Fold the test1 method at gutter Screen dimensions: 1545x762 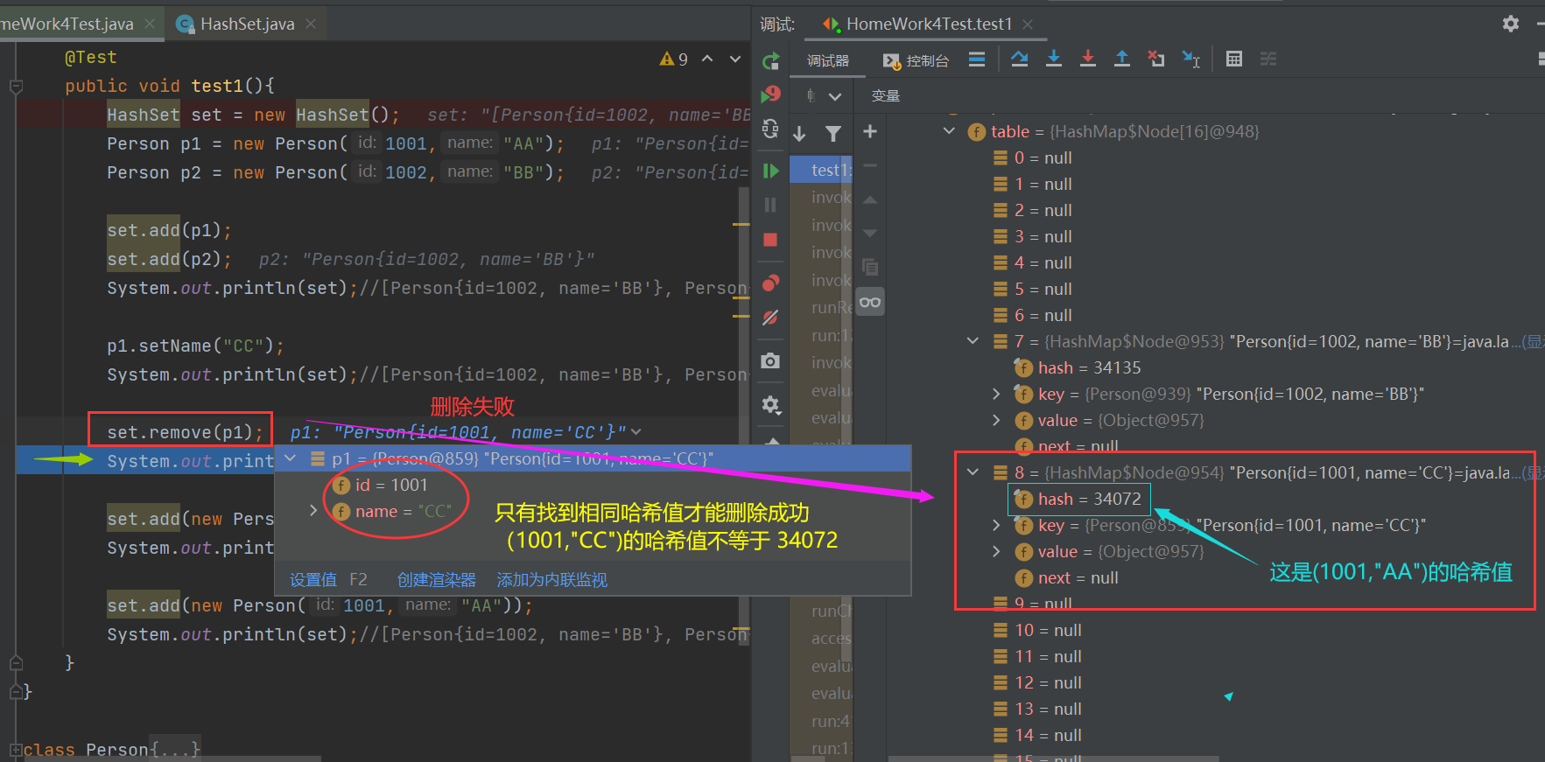16,87
